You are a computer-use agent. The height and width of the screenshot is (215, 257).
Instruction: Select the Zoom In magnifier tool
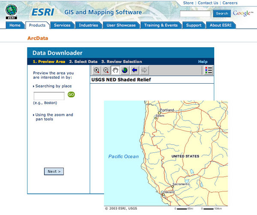click(x=97, y=70)
